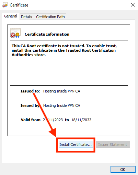Click the Certificate Information heading
The width and height of the screenshot is (138, 175).
[x=47, y=34]
